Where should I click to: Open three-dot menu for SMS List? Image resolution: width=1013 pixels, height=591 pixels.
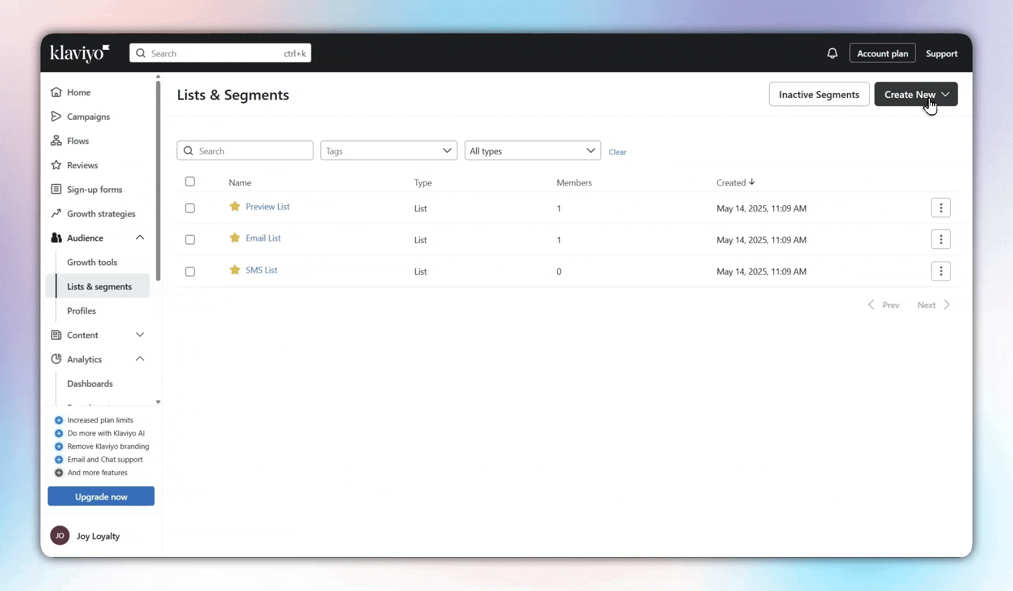coord(940,271)
